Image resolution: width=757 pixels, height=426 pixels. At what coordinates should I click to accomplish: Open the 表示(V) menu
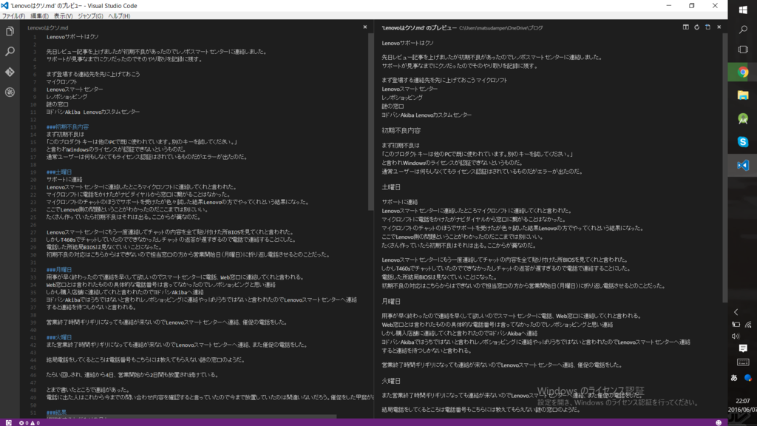[x=63, y=16]
